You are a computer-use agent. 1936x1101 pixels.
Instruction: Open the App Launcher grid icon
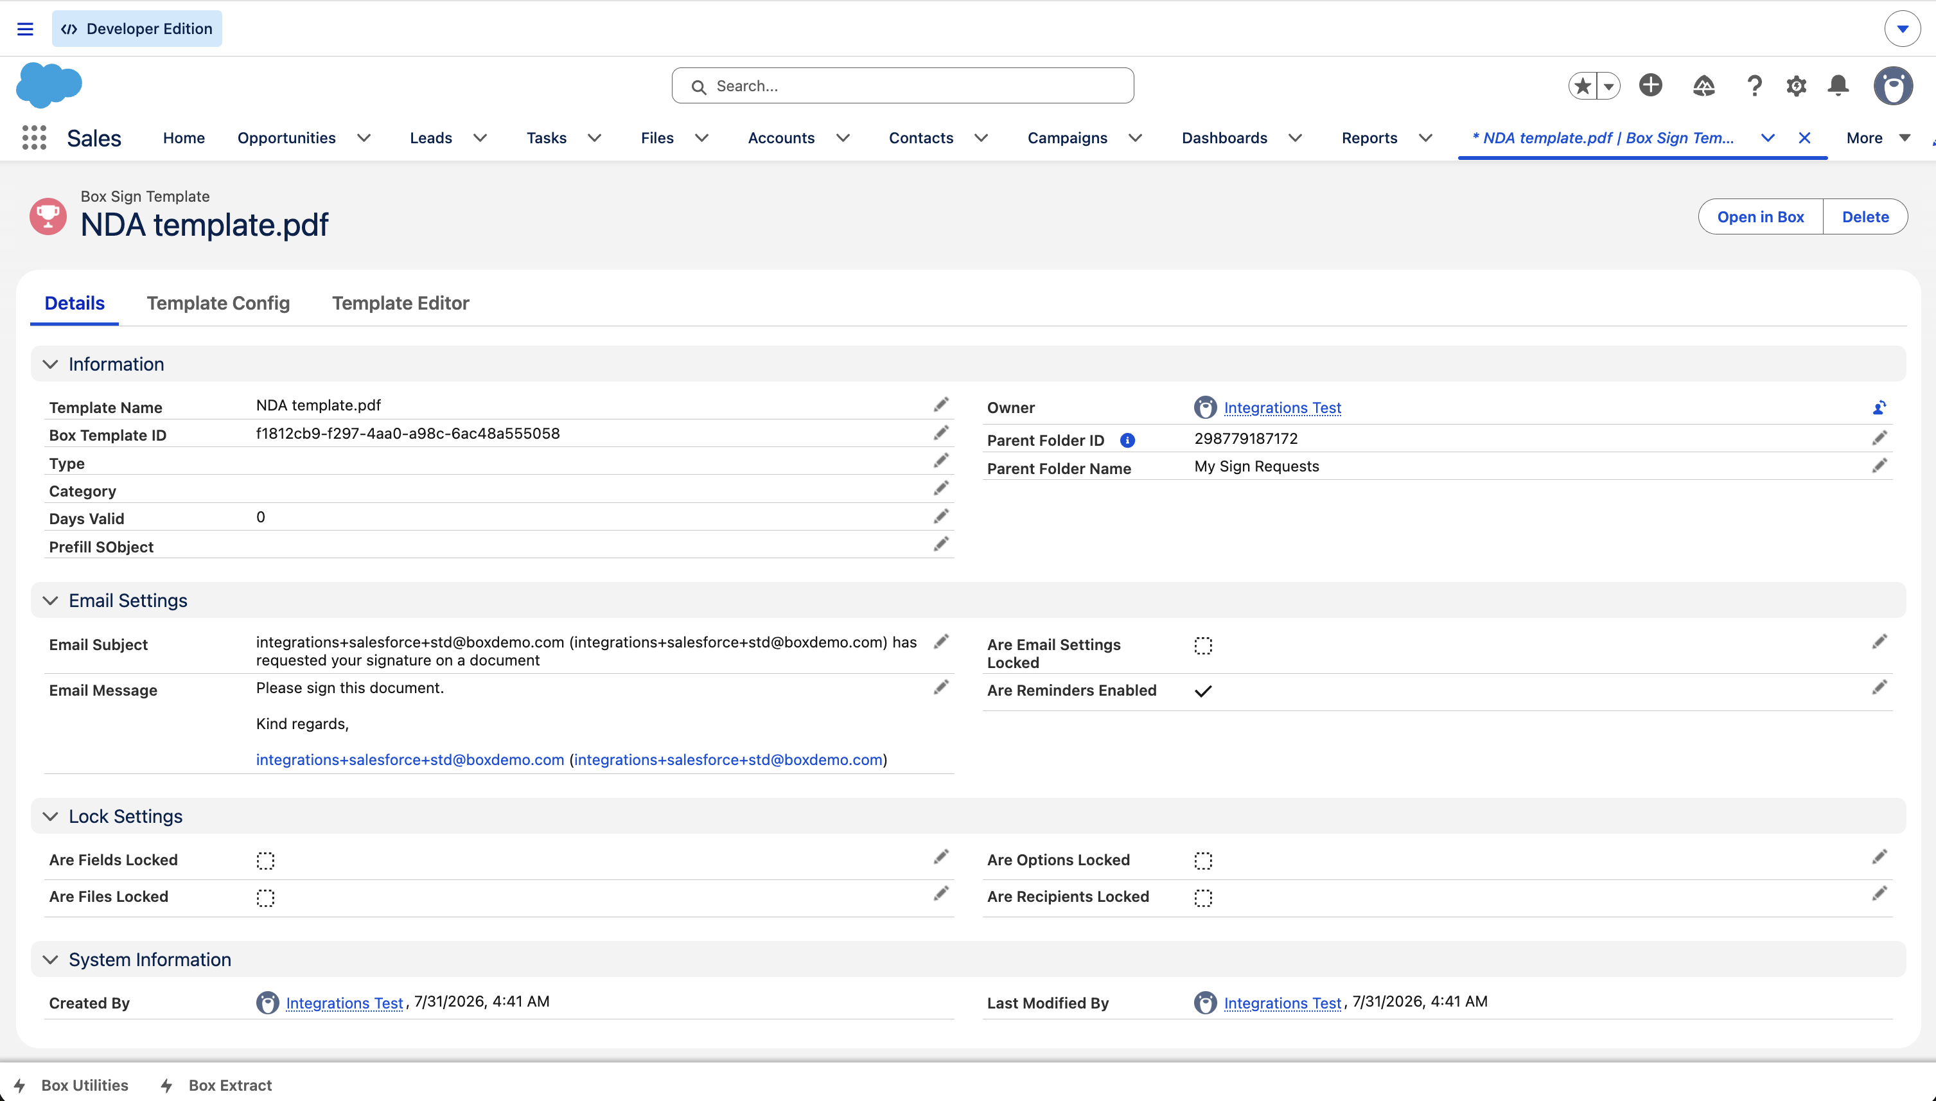(34, 137)
